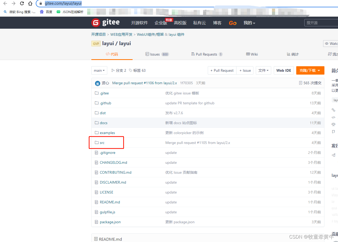Click the browser home icon
Viewport: 338px width, 242px height.
30,4
